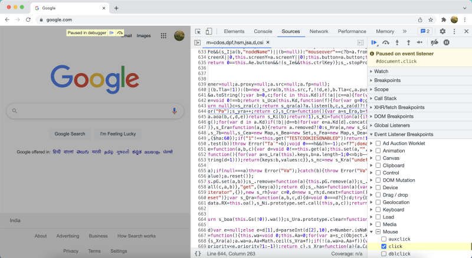Deactivate breakpoints icon

434,42
